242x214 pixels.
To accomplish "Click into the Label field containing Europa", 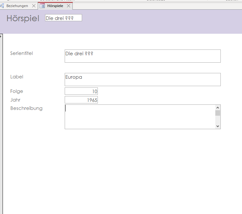I will tap(143, 79).
